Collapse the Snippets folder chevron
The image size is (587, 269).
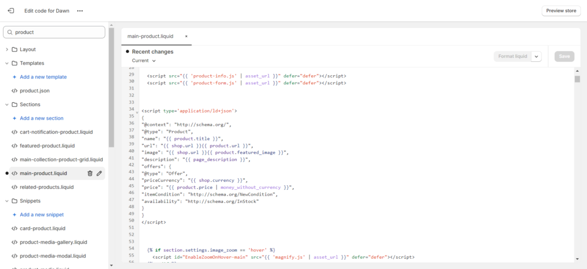pos(7,201)
